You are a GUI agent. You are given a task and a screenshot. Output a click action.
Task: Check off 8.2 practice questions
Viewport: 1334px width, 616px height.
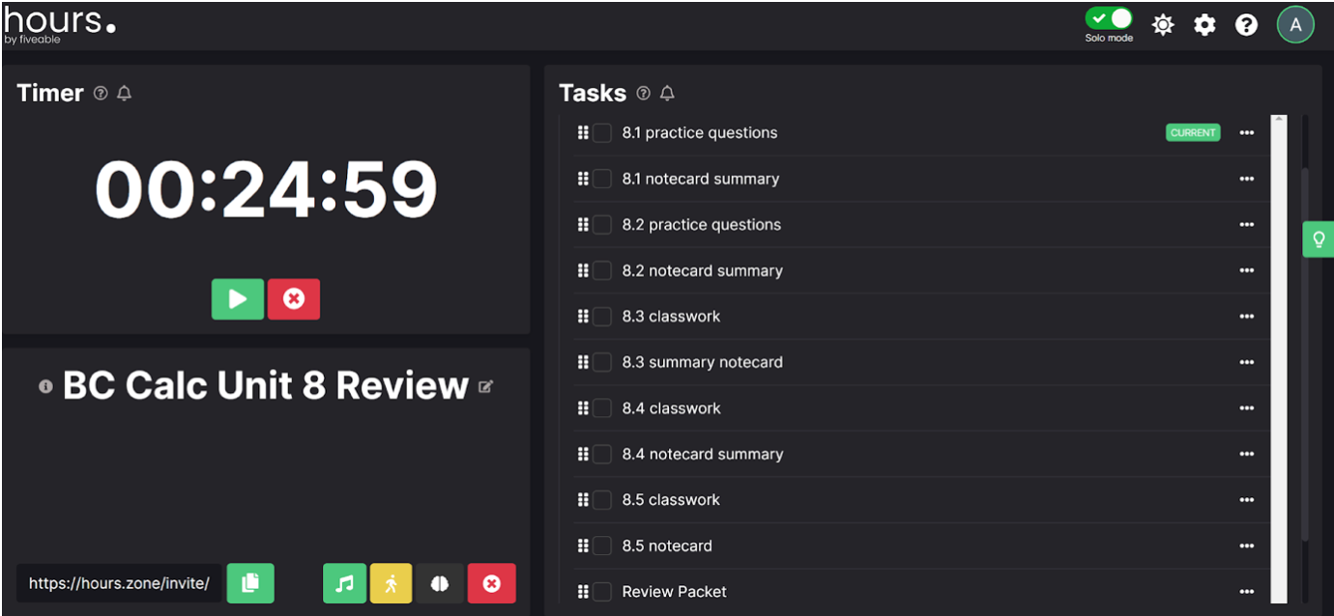pyautogui.click(x=602, y=225)
